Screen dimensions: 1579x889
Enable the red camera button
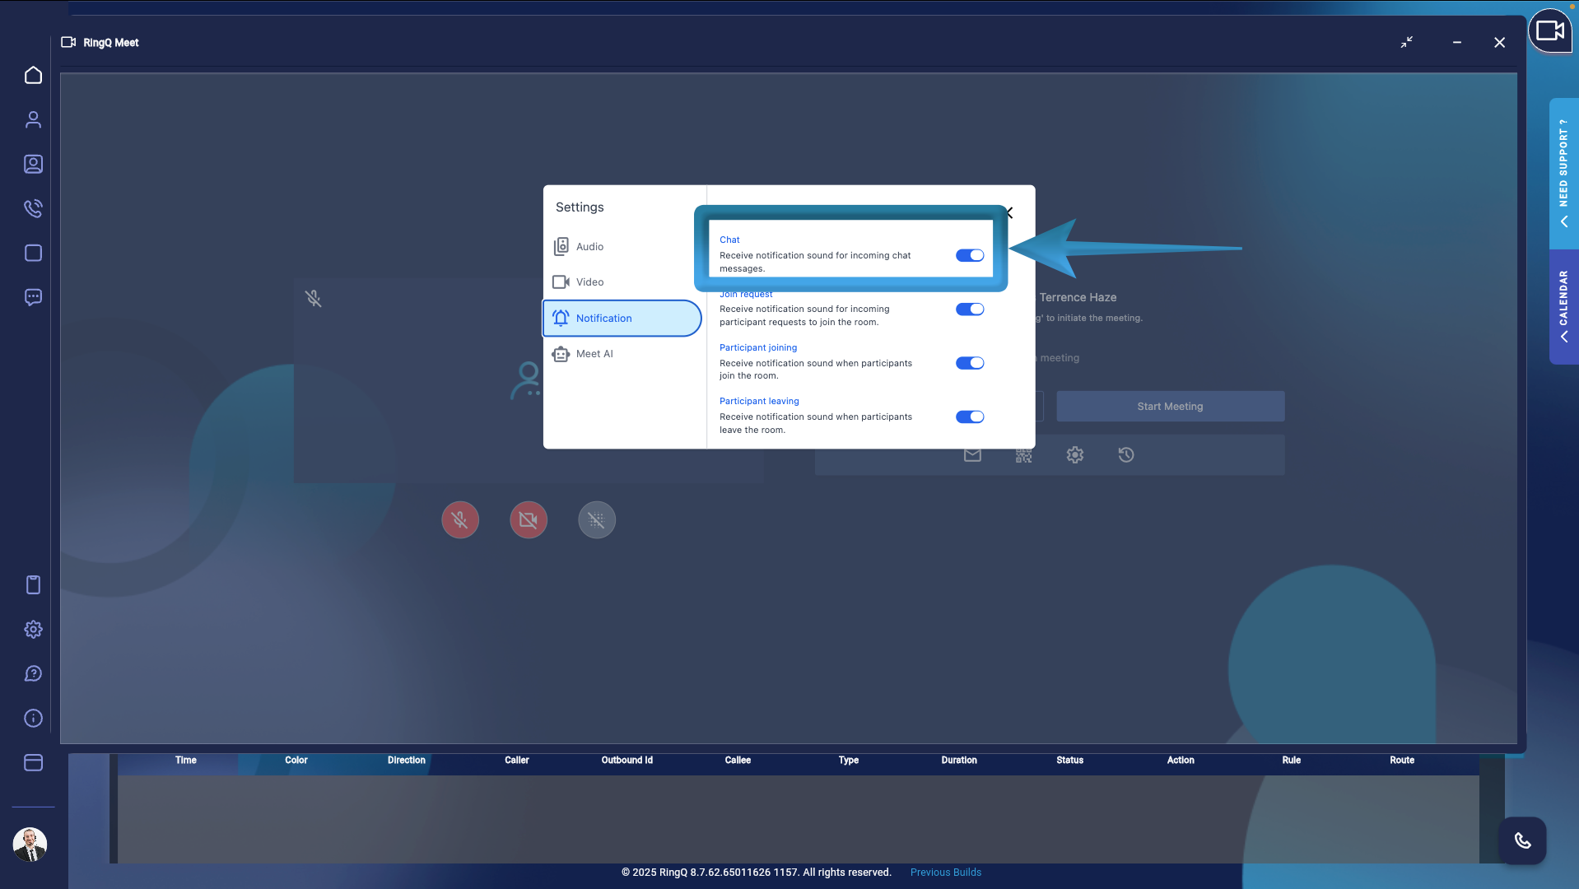click(528, 519)
